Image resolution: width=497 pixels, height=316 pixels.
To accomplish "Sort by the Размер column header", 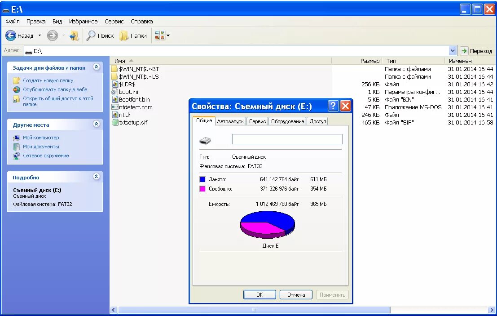I will 357,61.
